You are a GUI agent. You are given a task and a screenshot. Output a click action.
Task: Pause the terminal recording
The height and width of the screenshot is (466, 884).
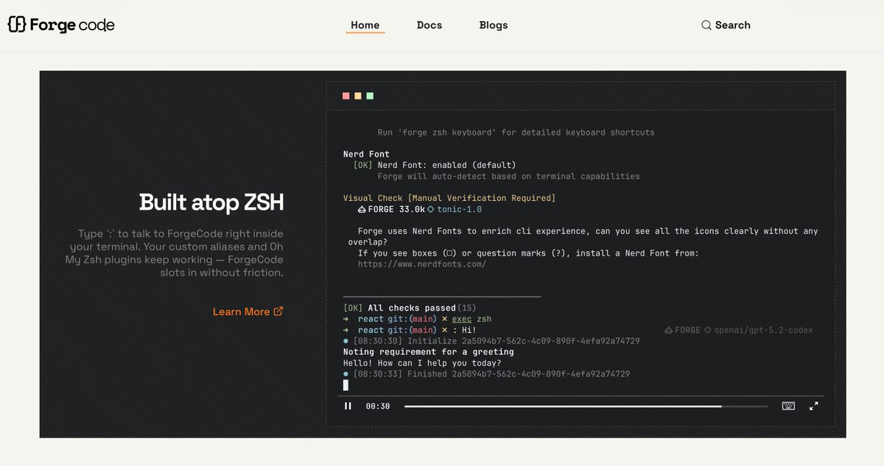348,406
